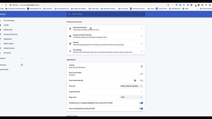Click the search magnifier icon in settings
Screen dimensions: 212x119
[69, 14]
